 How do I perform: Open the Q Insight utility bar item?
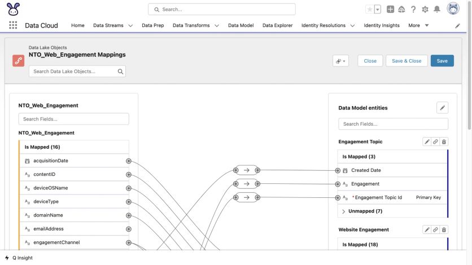pyautogui.click(x=19, y=258)
